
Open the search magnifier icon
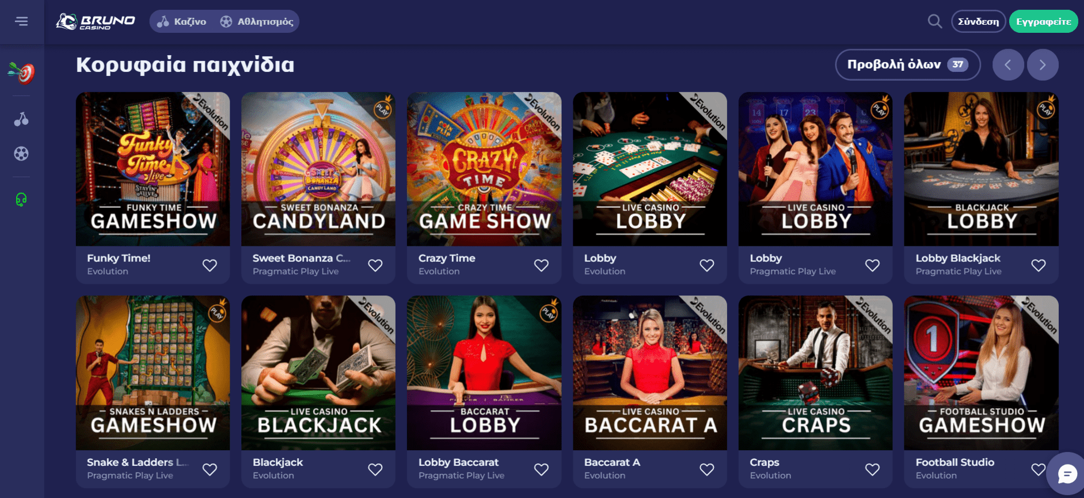[935, 21]
